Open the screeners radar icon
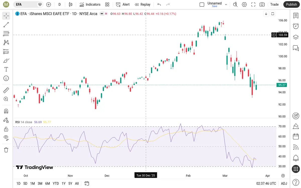This screenshot has height=188, width=301. point(296,116)
